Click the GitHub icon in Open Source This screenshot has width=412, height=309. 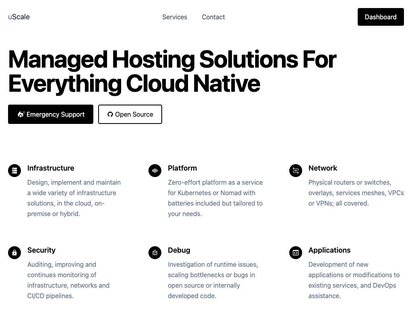[x=110, y=114]
